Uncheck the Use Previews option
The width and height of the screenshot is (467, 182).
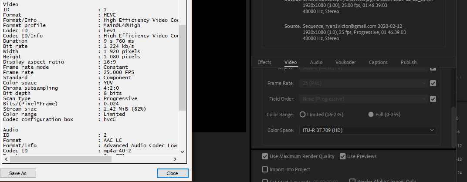[x=343, y=156]
